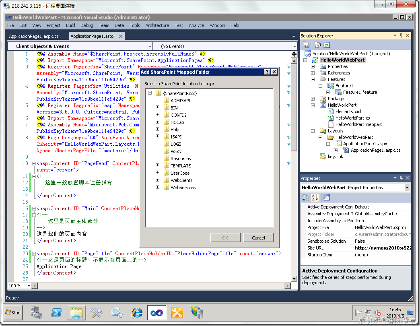Collapse the Layouts node in Solution Explorer
Screen dimensions: 420x326
pyautogui.click(x=313, y=131)
